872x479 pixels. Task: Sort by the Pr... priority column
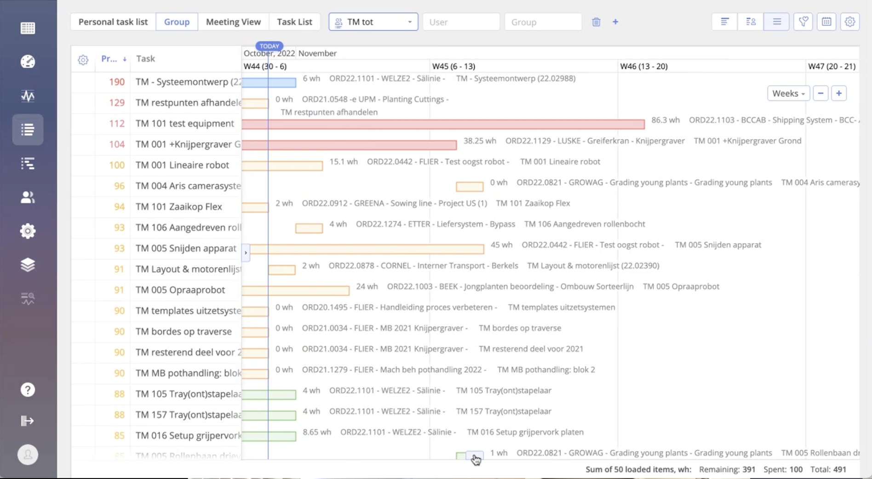(113, 59)
